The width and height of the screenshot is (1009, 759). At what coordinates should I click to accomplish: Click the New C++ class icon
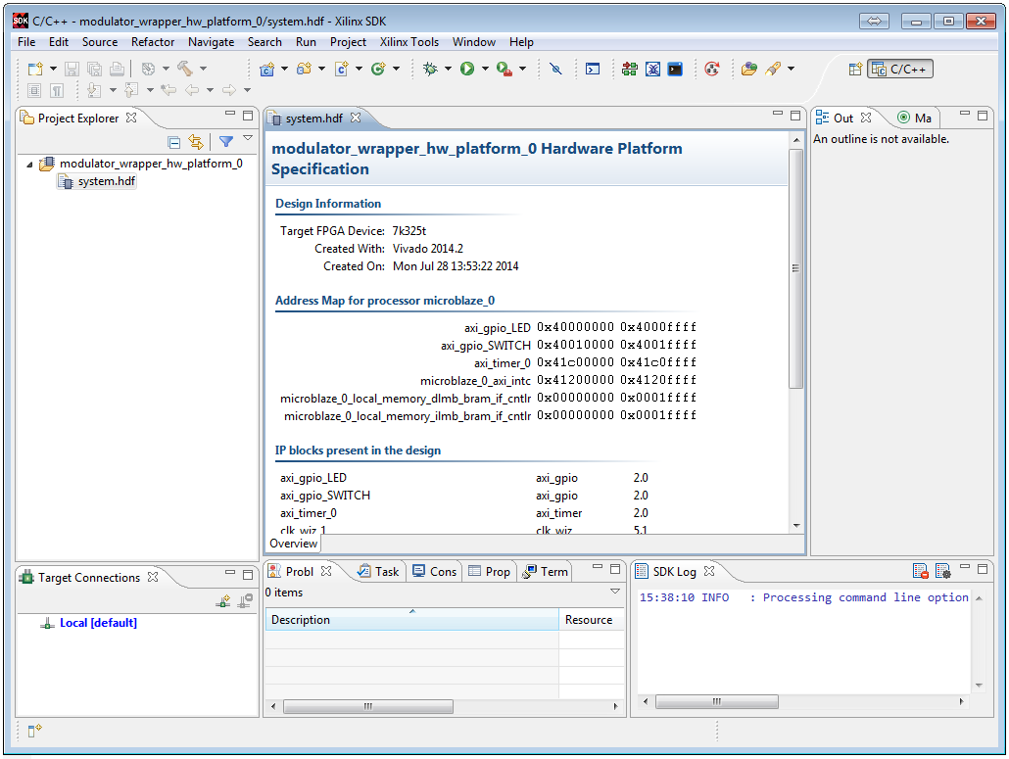coord(378,69)
